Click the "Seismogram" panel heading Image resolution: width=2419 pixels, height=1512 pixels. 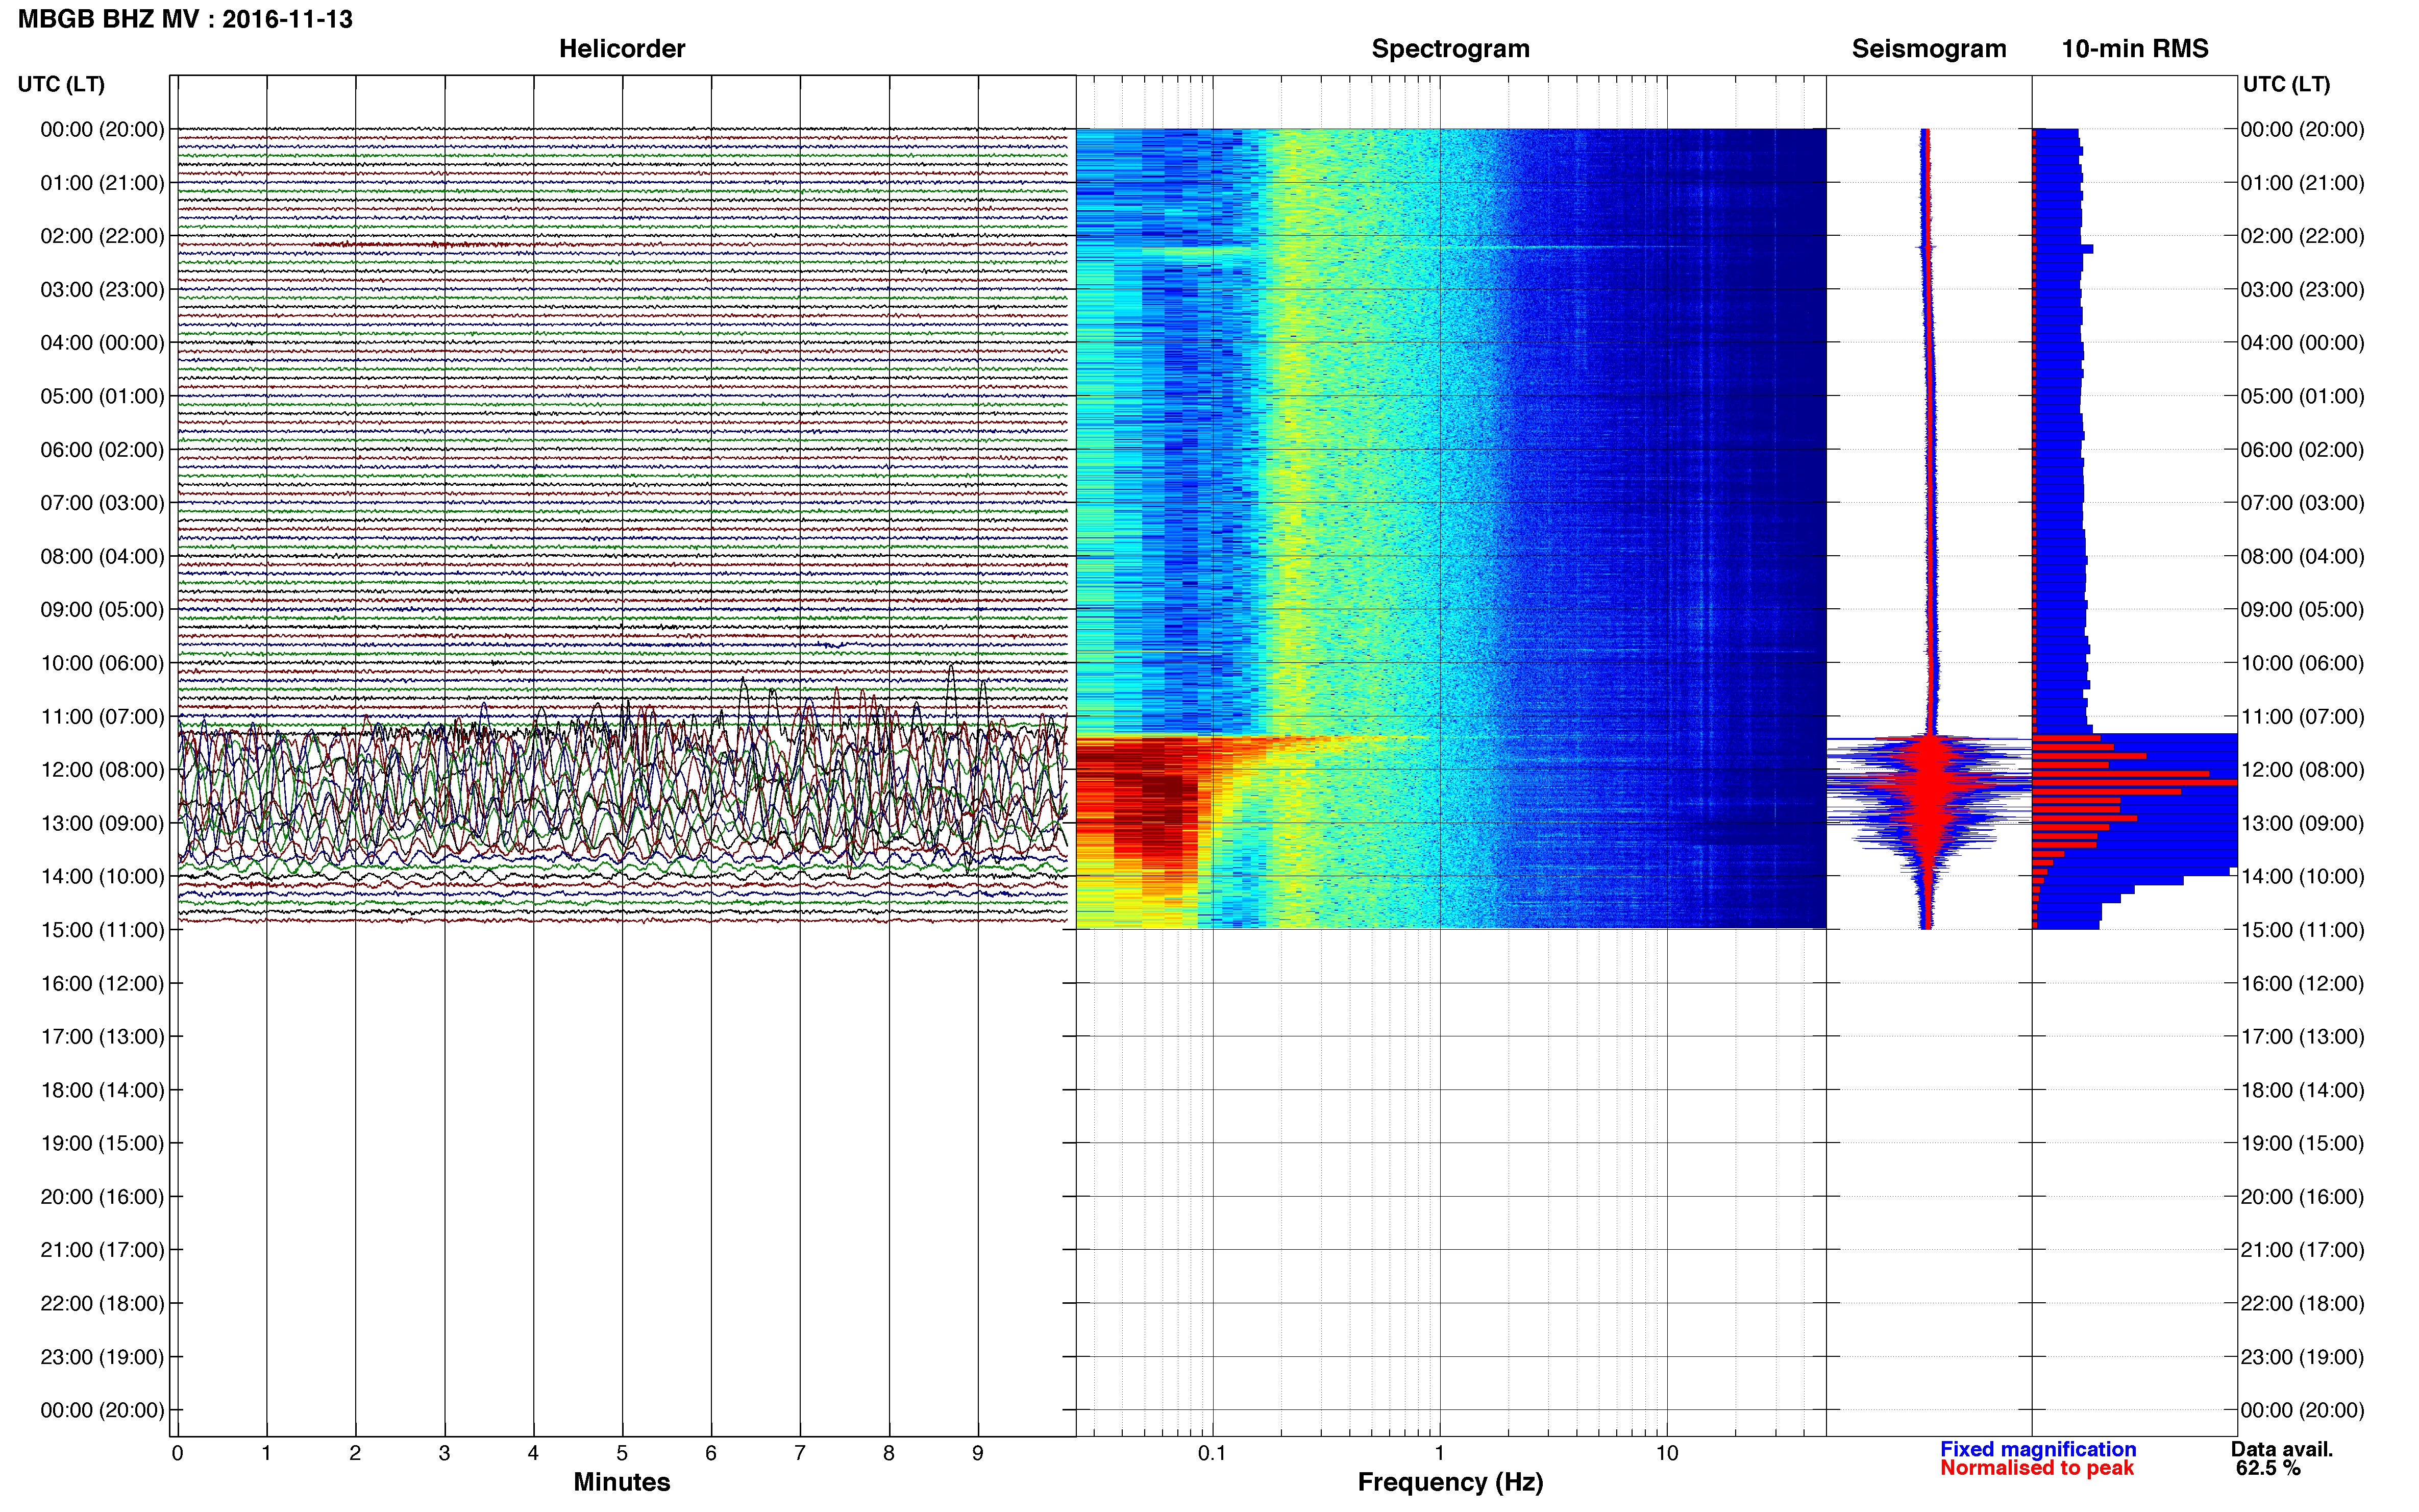click(x=1929, y=49)
